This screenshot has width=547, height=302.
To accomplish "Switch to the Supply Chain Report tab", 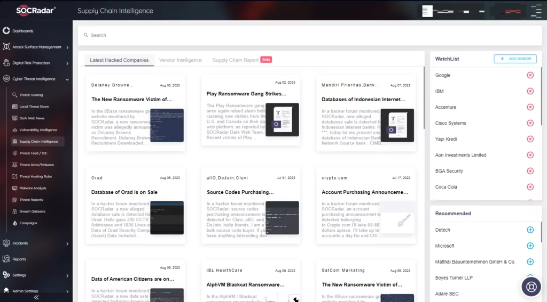I will click(236, 60).
